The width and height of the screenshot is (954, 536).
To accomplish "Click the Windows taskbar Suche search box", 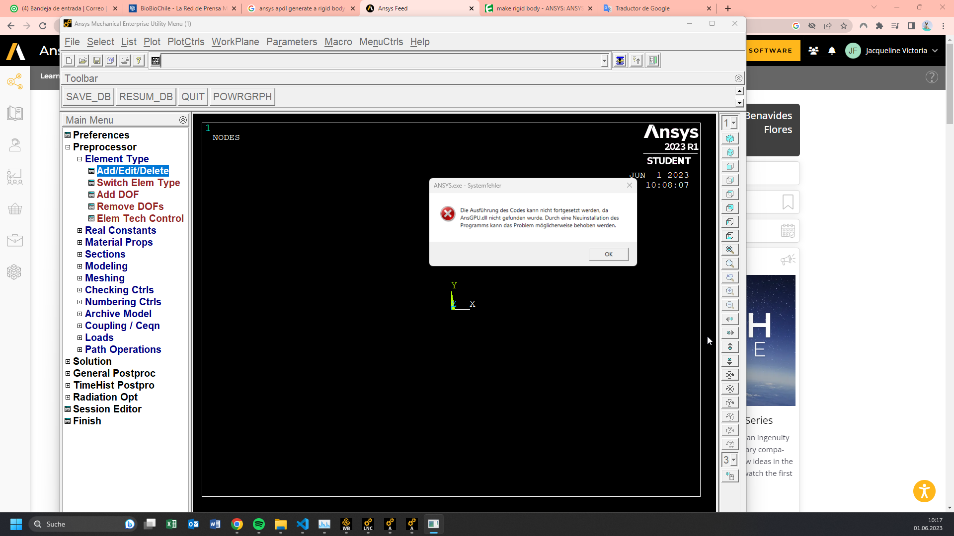I will click(x=83, y=524).
